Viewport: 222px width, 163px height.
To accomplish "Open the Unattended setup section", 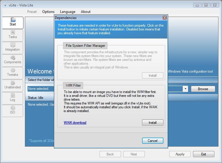I will click(13, 86).
